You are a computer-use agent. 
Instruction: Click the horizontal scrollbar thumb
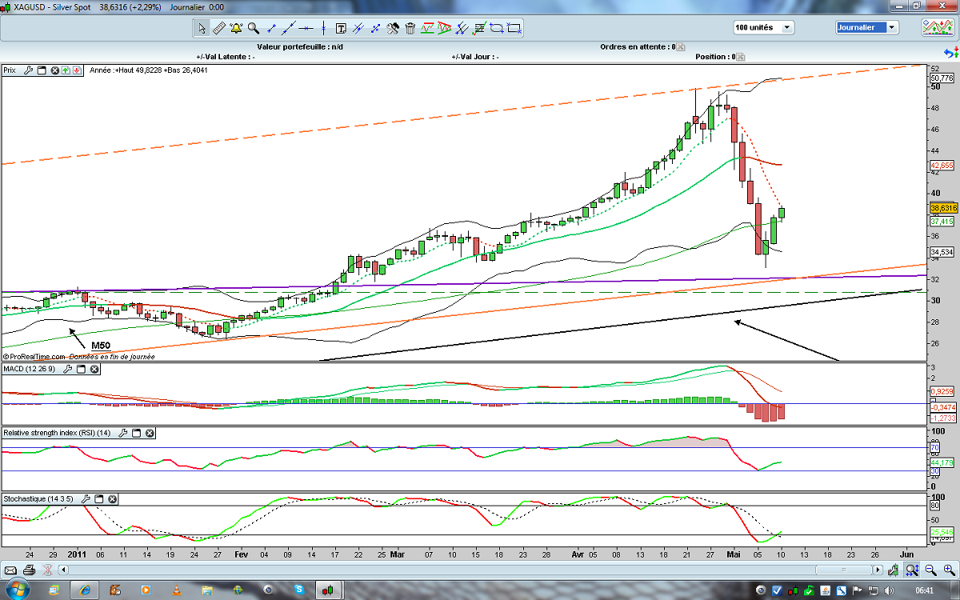coord(844,570)
